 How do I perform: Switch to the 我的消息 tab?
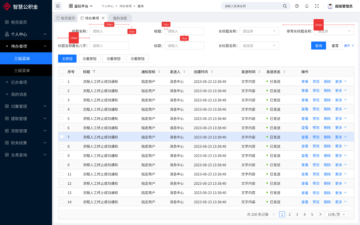[x=120, y=18]
